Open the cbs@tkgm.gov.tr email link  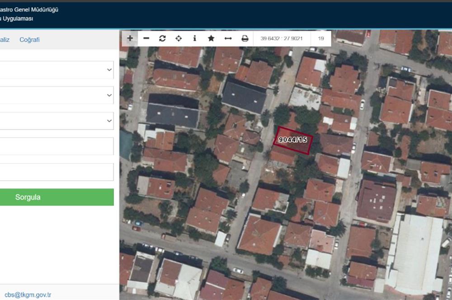point(28,295)
